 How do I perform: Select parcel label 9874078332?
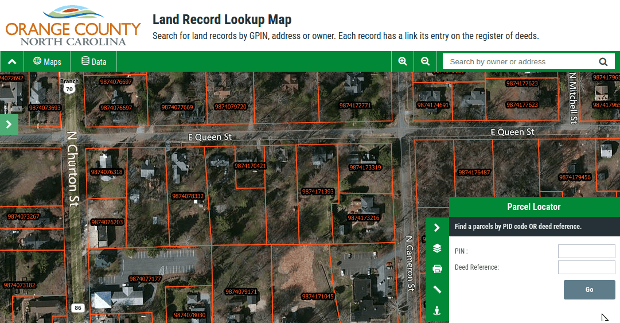188,196
